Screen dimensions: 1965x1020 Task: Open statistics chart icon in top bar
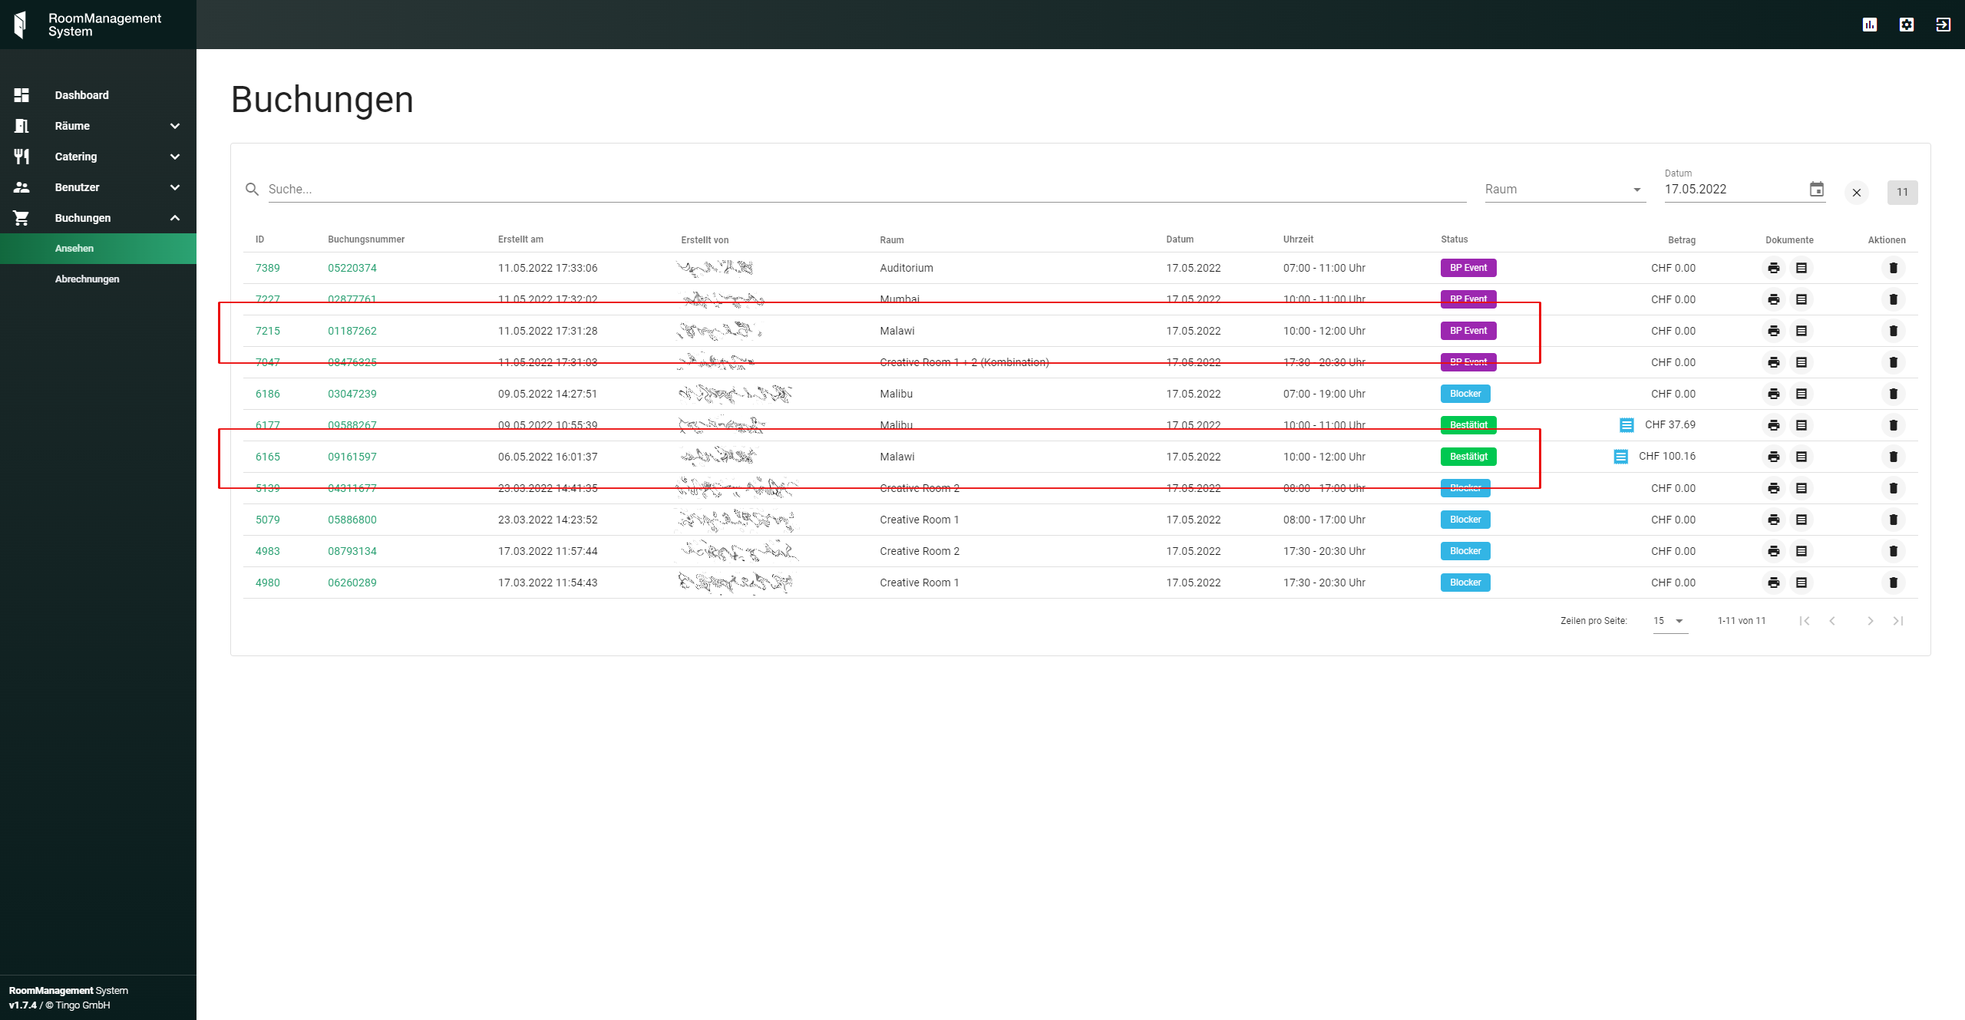pos(1869,25)
